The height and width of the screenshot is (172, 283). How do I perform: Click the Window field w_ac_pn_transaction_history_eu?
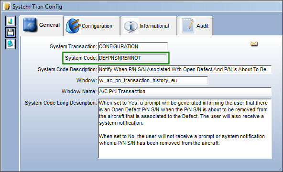pos(153,80)
